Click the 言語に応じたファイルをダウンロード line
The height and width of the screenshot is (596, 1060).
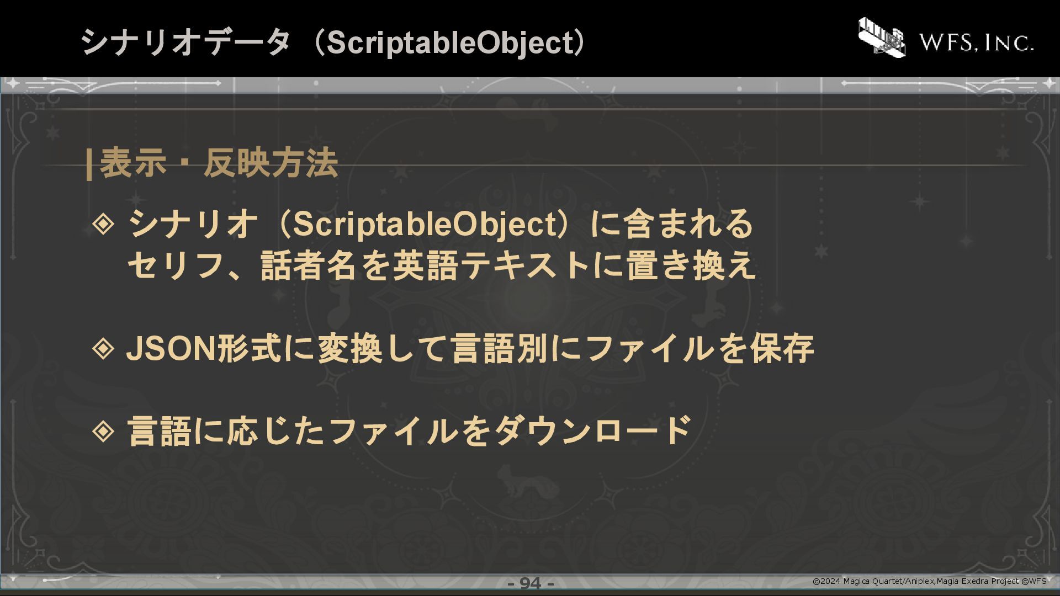(x=409, y=431)
